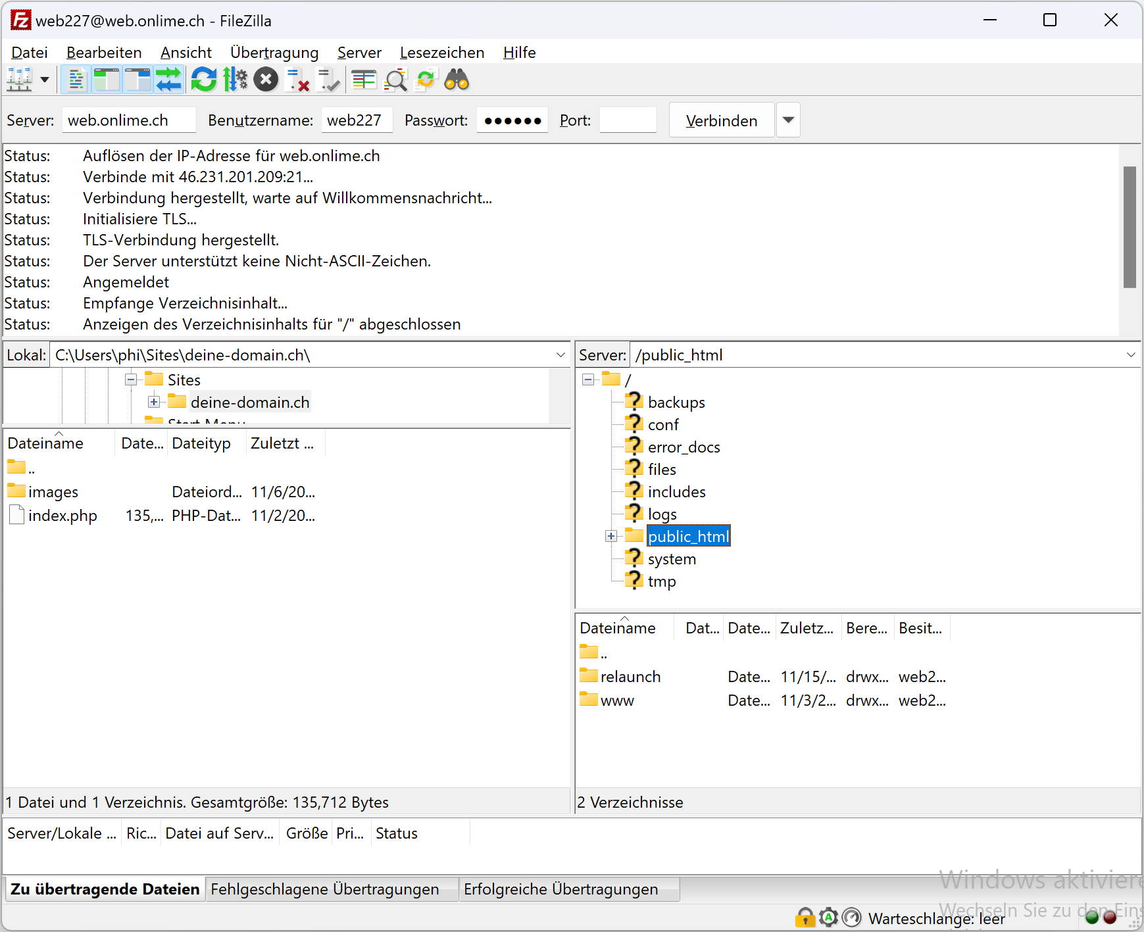Image resolution: width=1144 pixels, height=932 pixels.
Task: Open the Site Manager (Servermanager) icon
Action: [19, 80]
